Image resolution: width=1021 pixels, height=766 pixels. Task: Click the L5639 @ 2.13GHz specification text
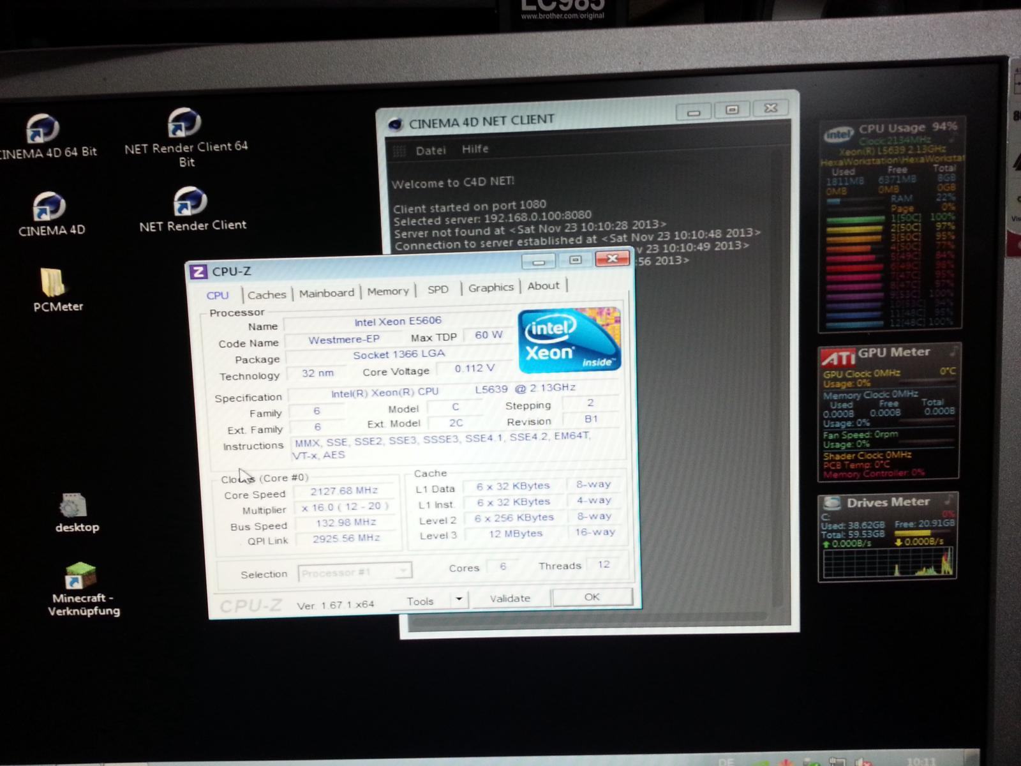(525, 389)
